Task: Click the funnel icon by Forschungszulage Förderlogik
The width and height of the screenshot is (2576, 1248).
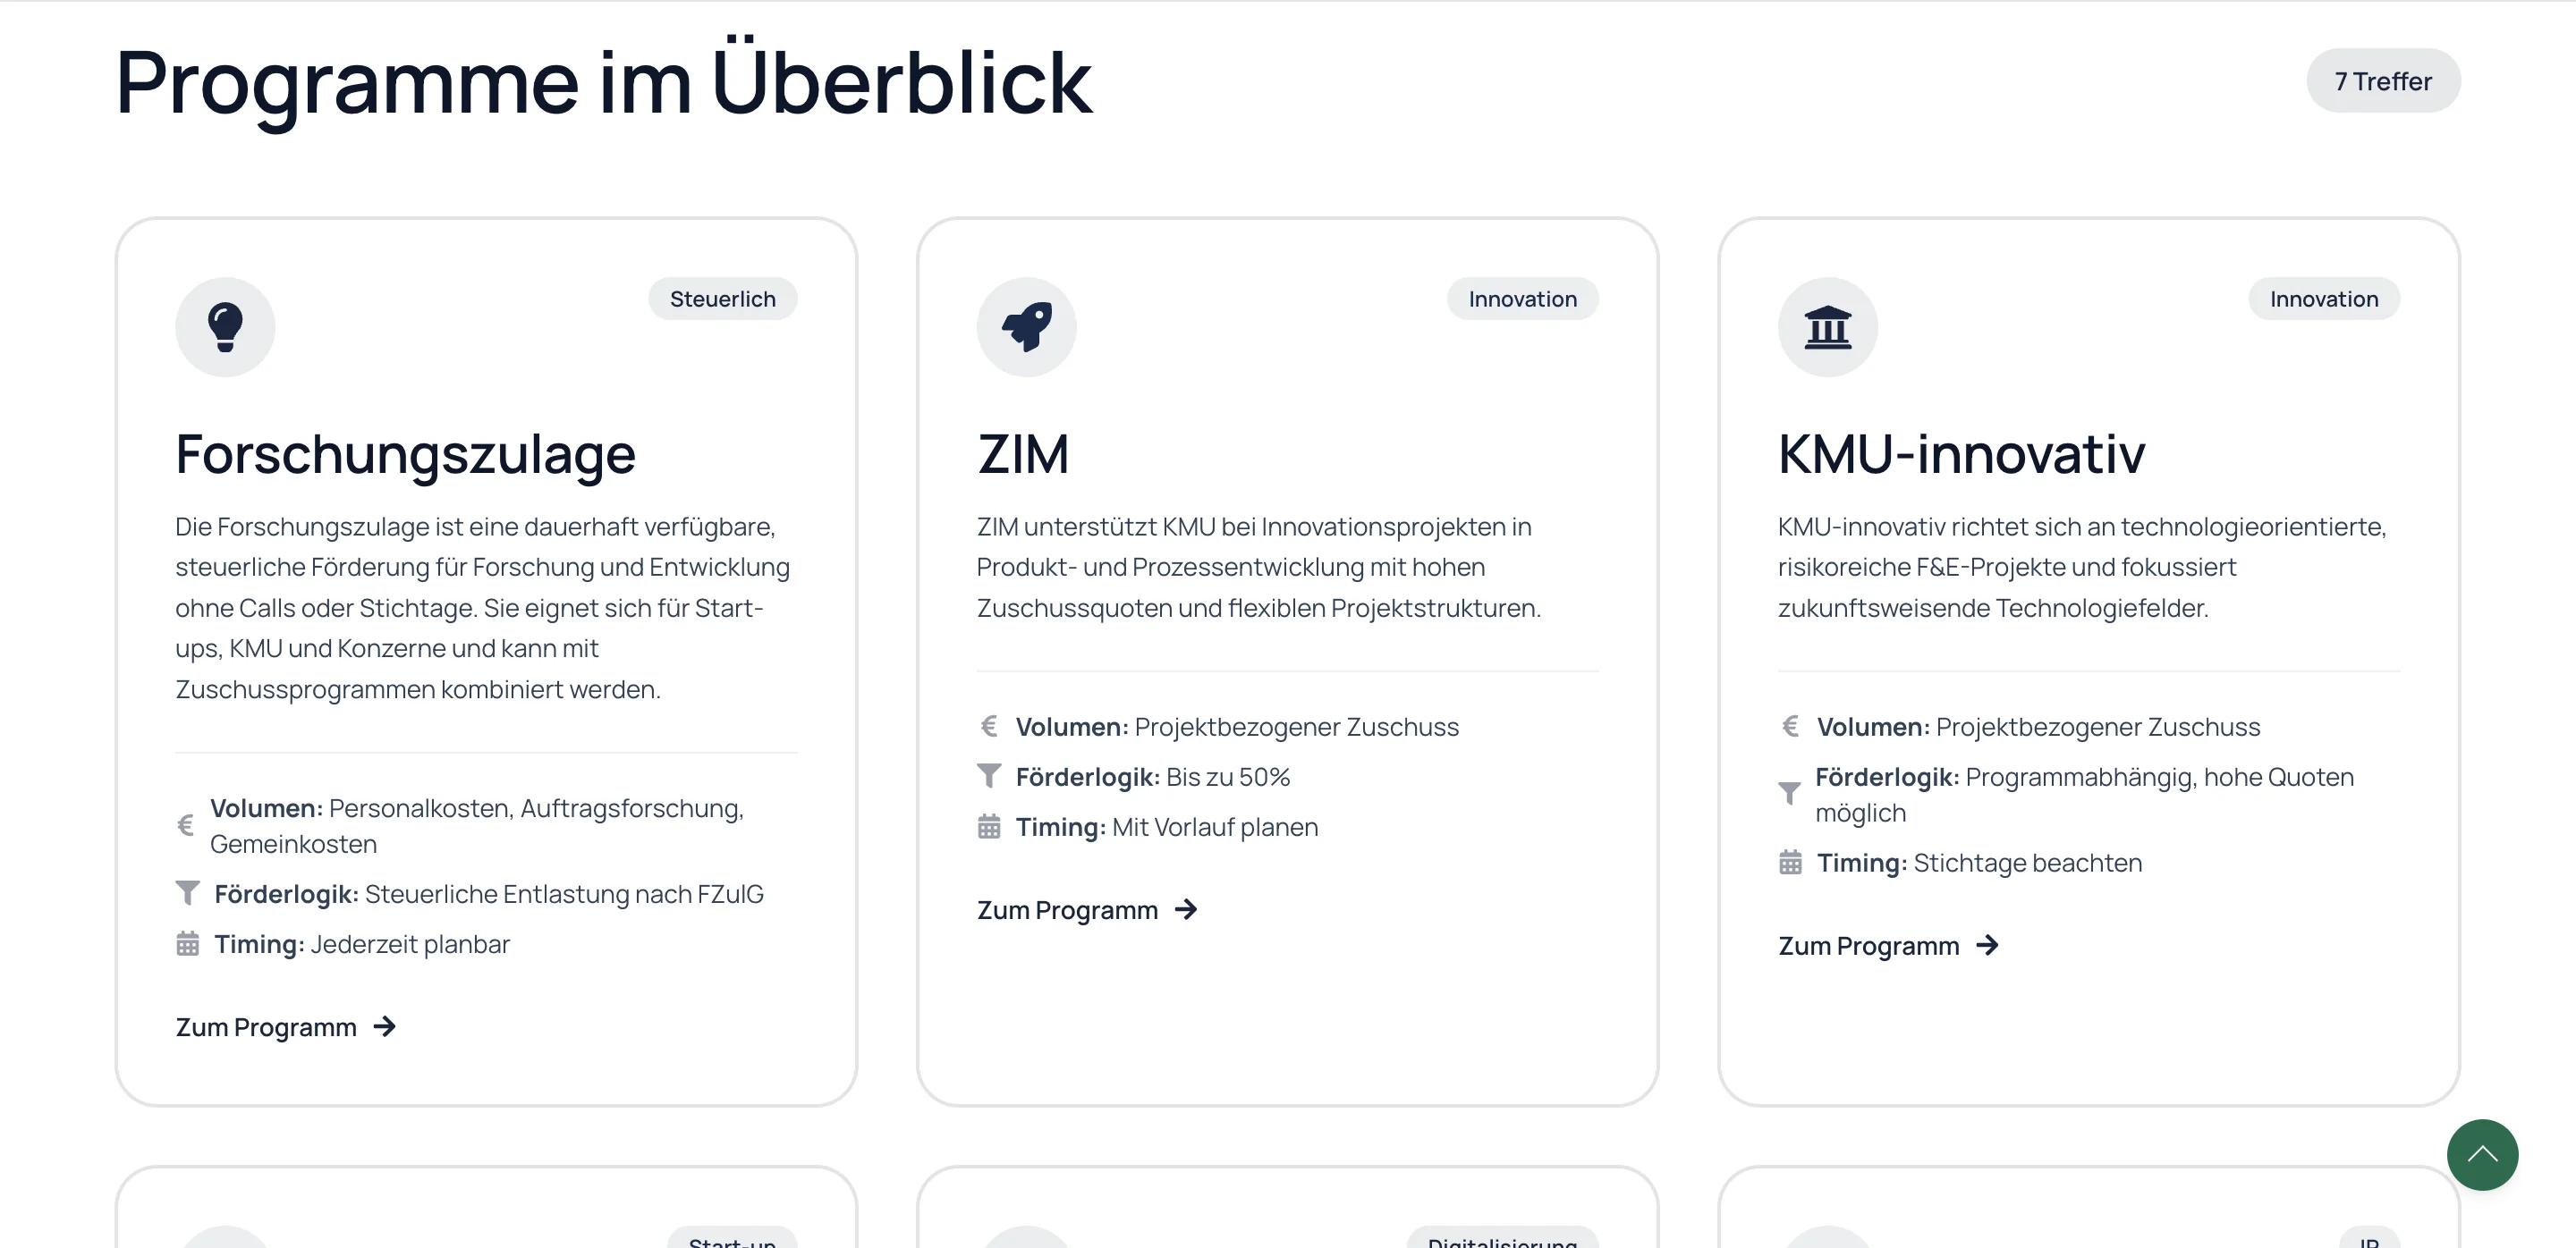Action: coord(187,893)
